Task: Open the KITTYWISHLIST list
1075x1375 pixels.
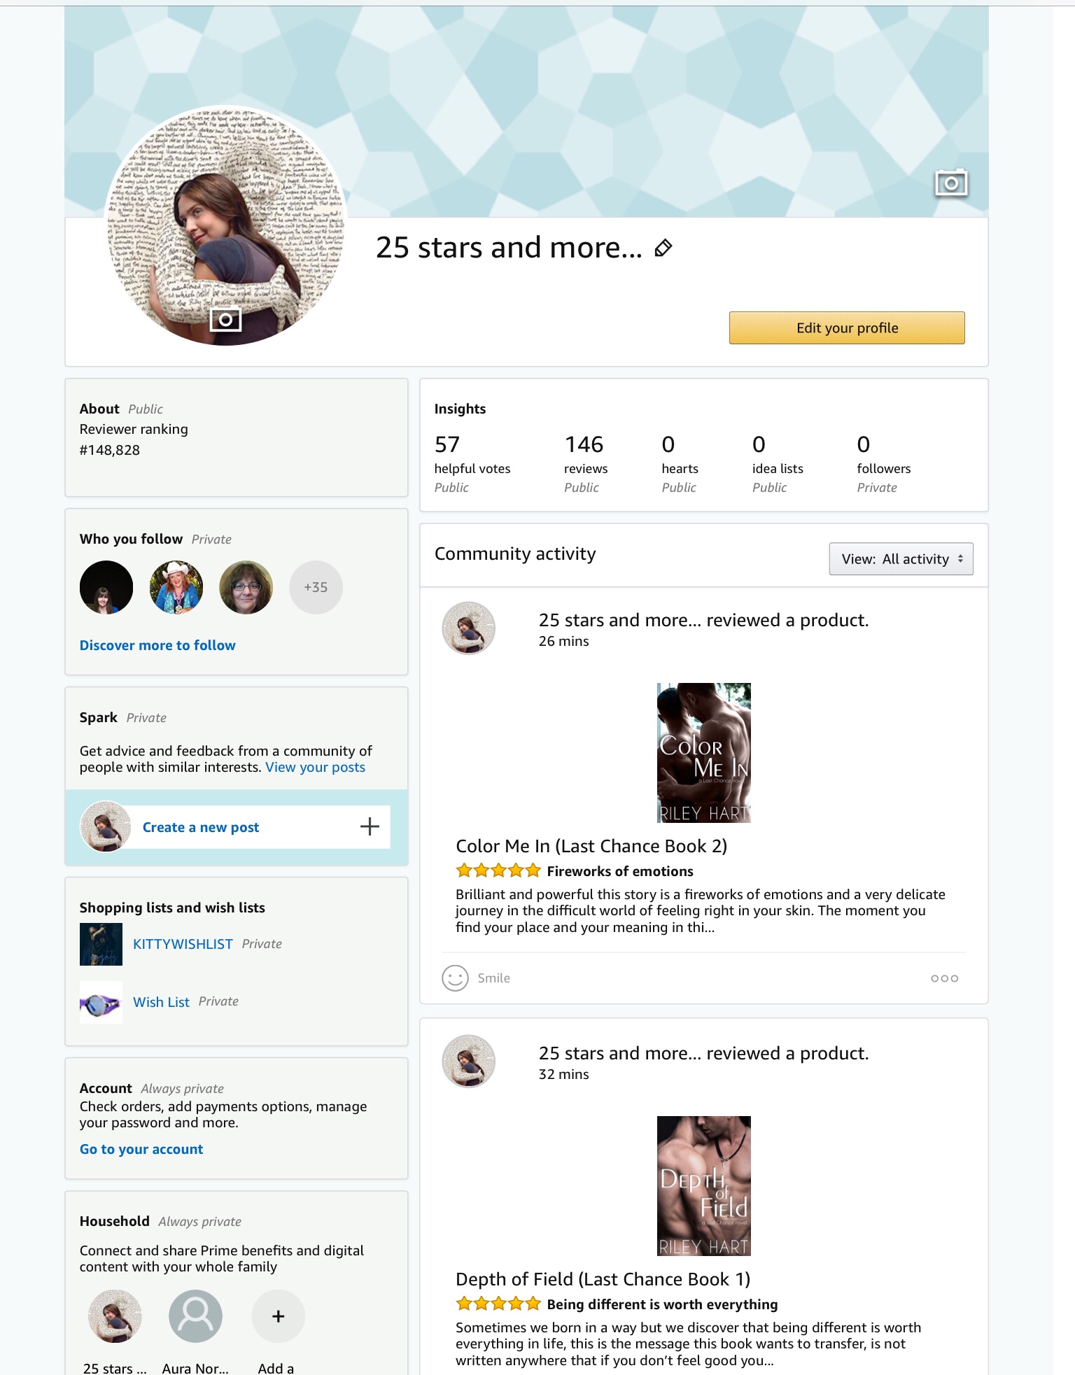Action: coord(183,944)
